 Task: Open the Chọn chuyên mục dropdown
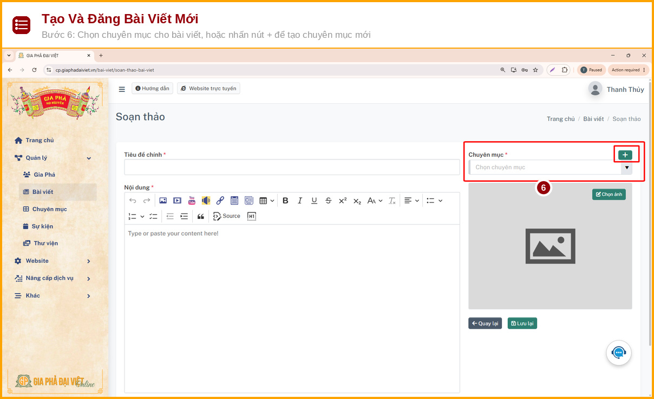point(551,168)
